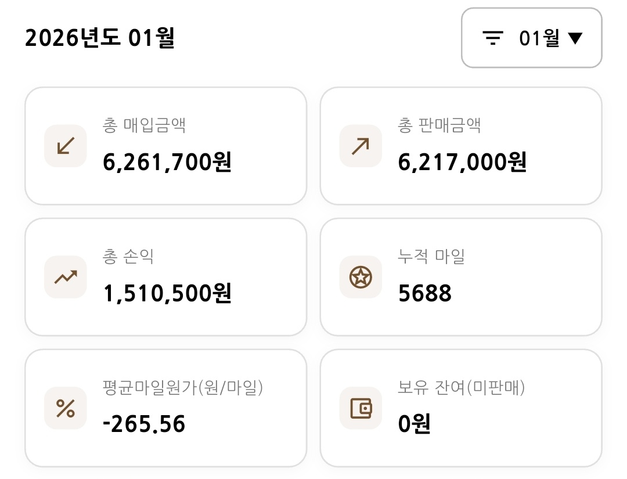This screenshot has height=479, width=627.
Task: Click the dropdown triangle next to 01월
Action: [x=575, y=38]
